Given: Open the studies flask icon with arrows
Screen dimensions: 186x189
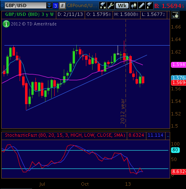Looking at the screenshot, I should pos(103,6).
